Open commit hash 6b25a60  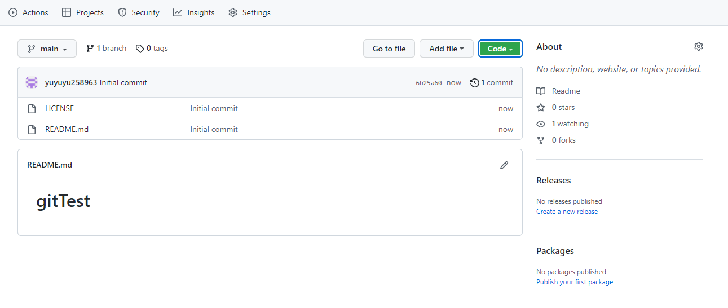tap(429, 83)
